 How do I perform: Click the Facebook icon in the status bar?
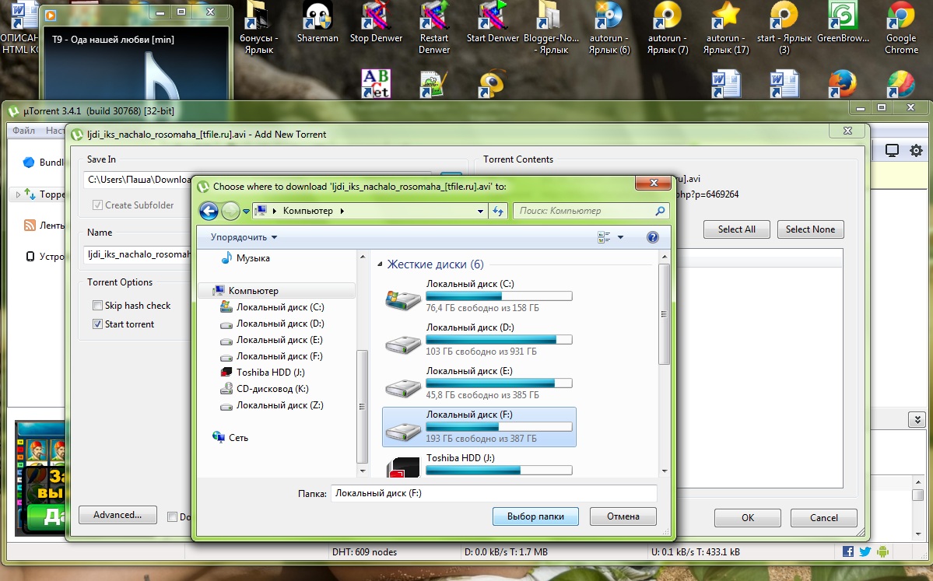click(848, 551)
